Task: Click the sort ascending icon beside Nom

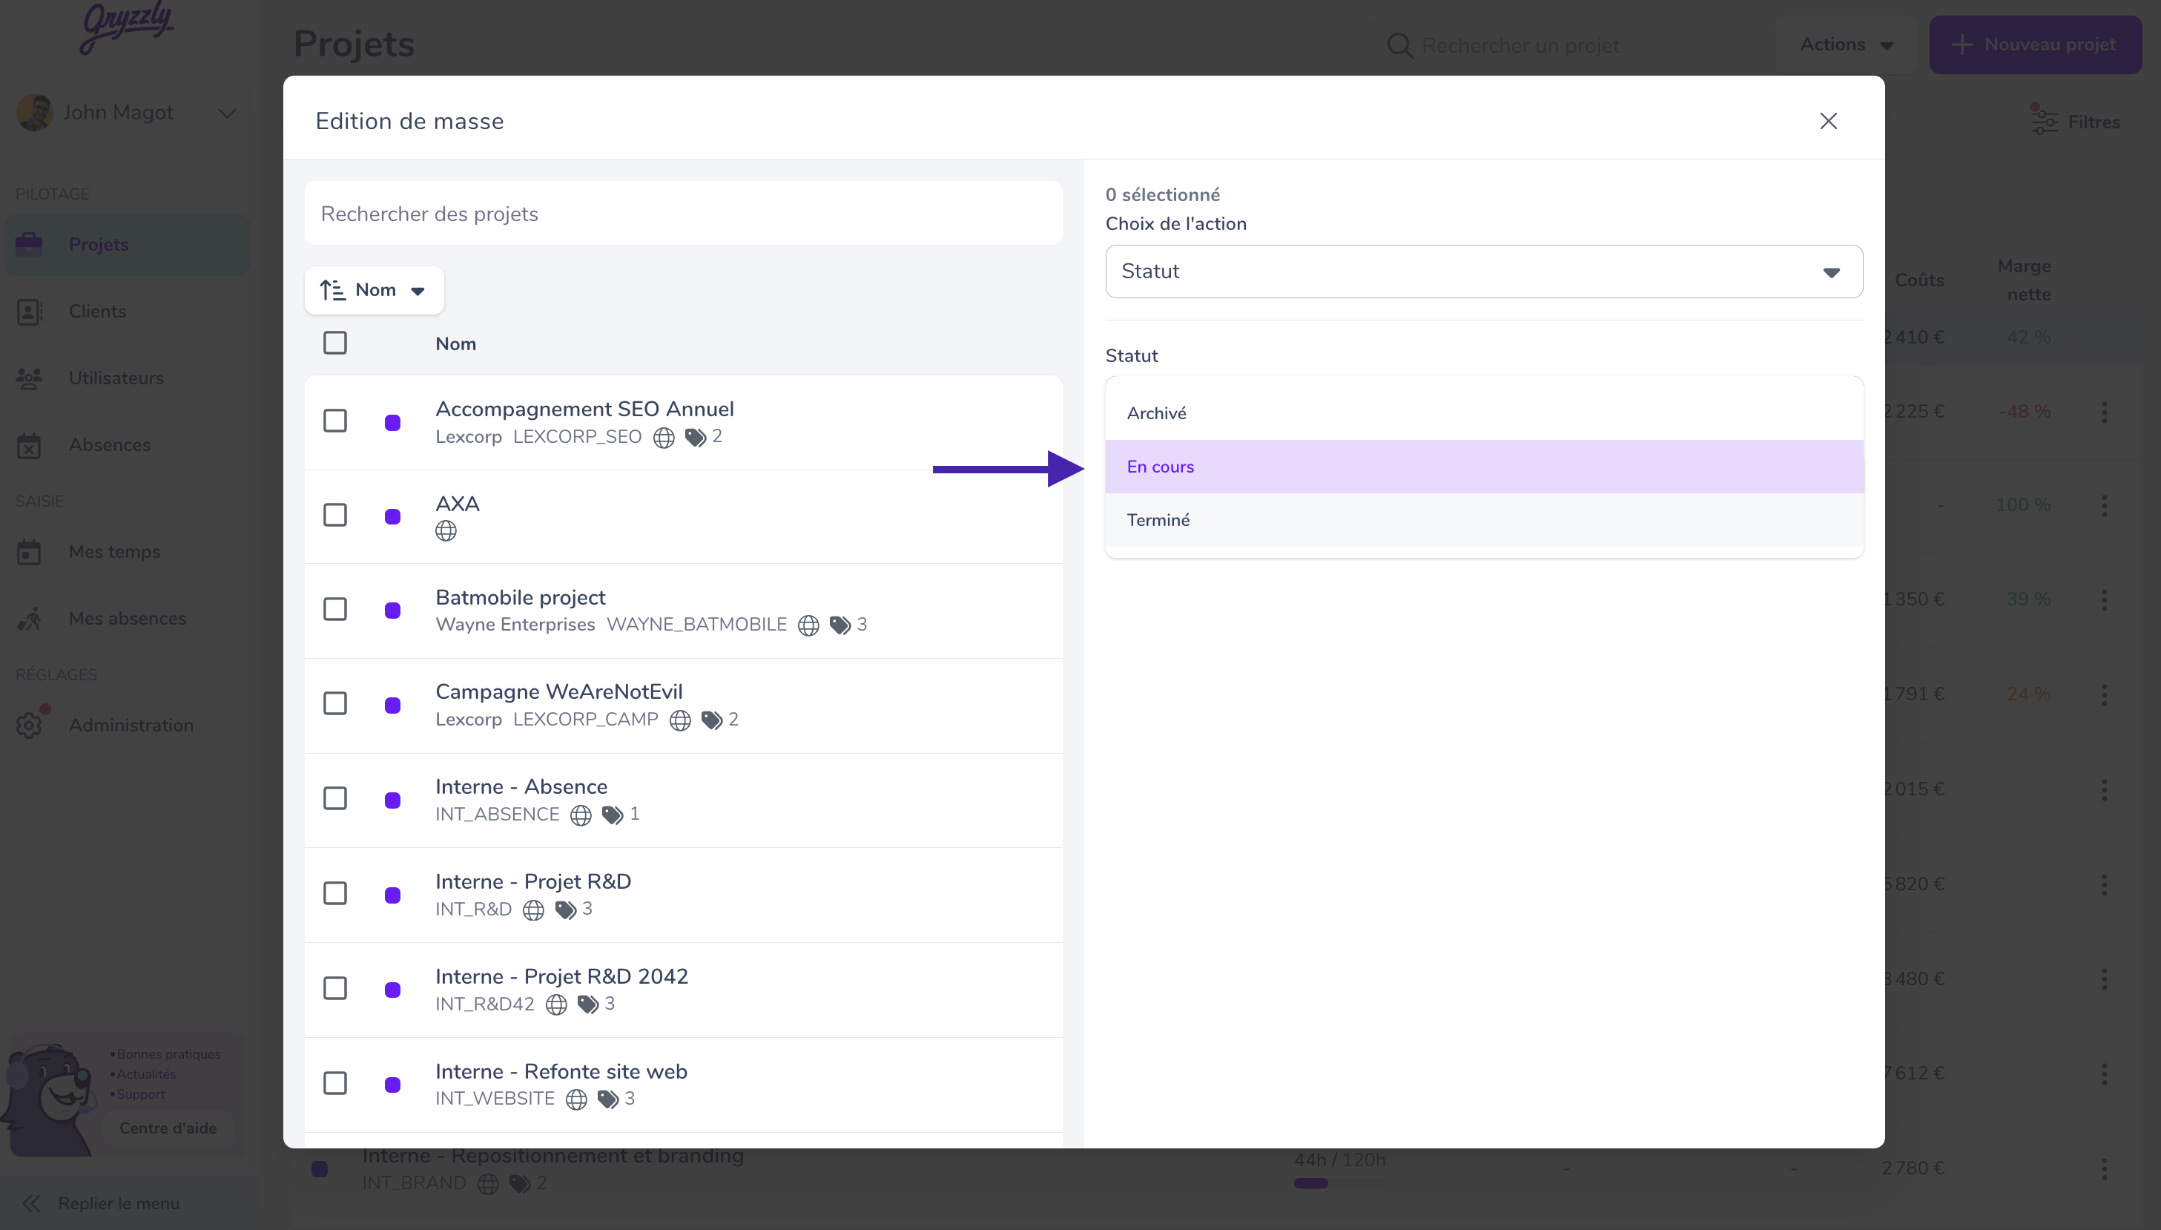Action: click(x=332, y=291)
